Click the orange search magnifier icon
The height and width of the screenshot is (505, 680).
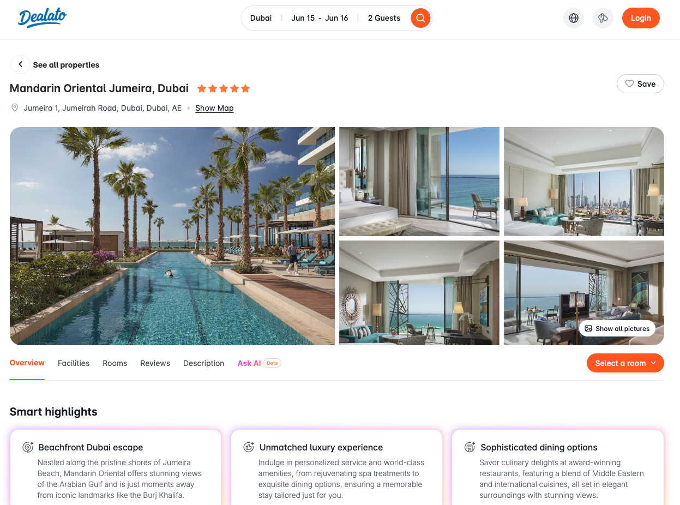coord(420,18)
